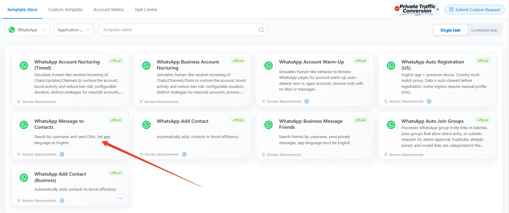Open WhatsApp Message to Contacts title
509x213 pixels.
click(59, 124)
